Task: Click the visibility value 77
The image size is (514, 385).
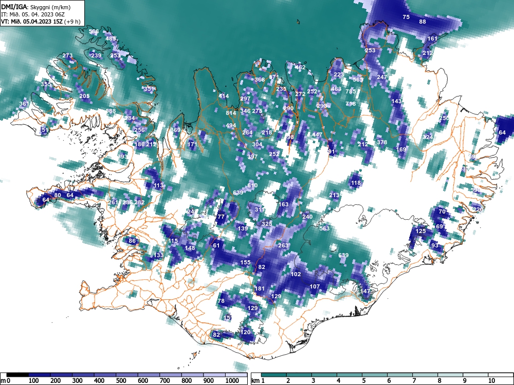Action: click(221, 217)
